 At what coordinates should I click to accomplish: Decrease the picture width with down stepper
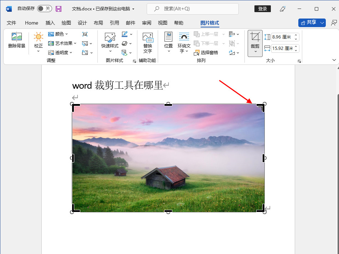(296, 50)
